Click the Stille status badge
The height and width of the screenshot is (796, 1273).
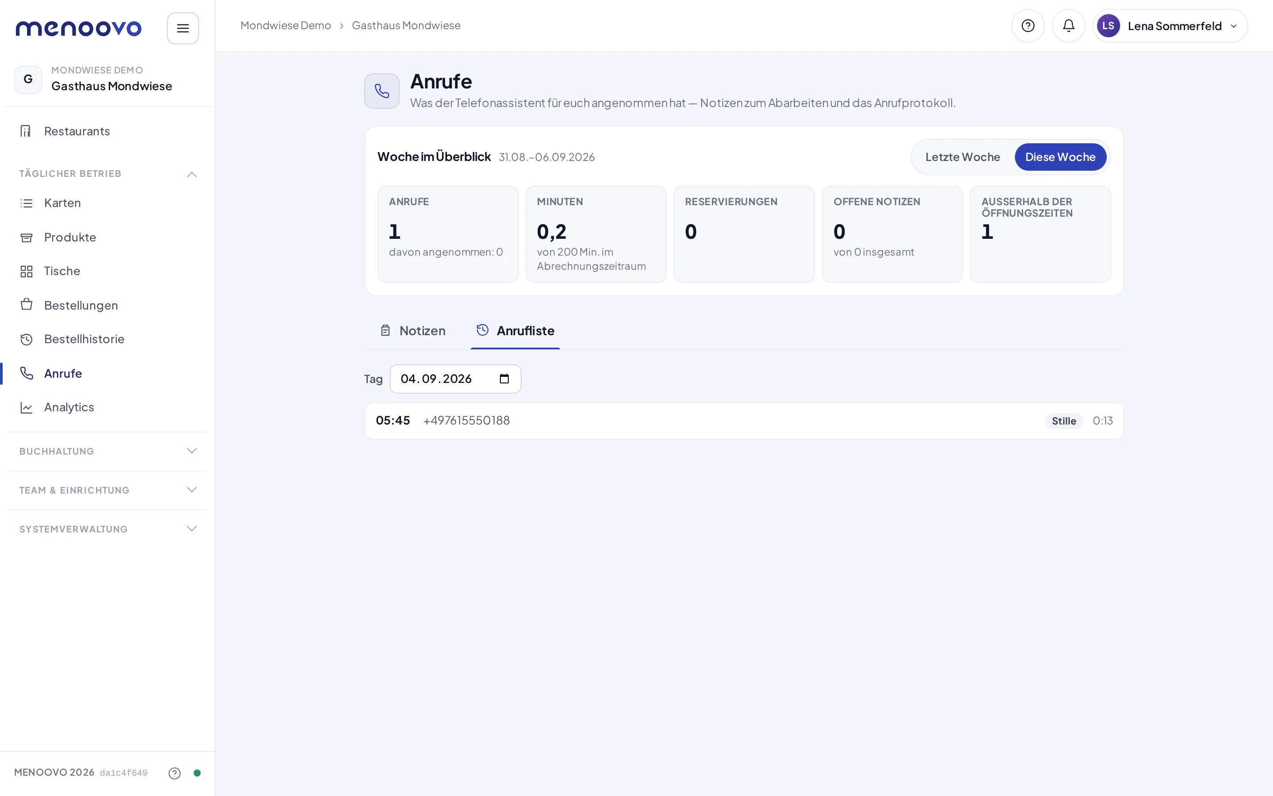click(1063, 421)
